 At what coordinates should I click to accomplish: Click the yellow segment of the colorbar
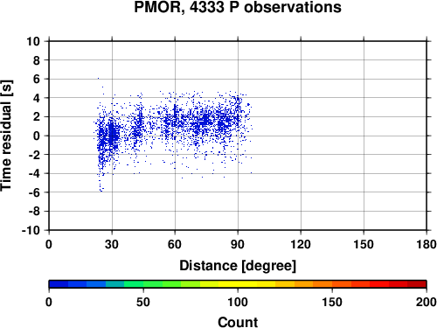(x=238, y=284)
